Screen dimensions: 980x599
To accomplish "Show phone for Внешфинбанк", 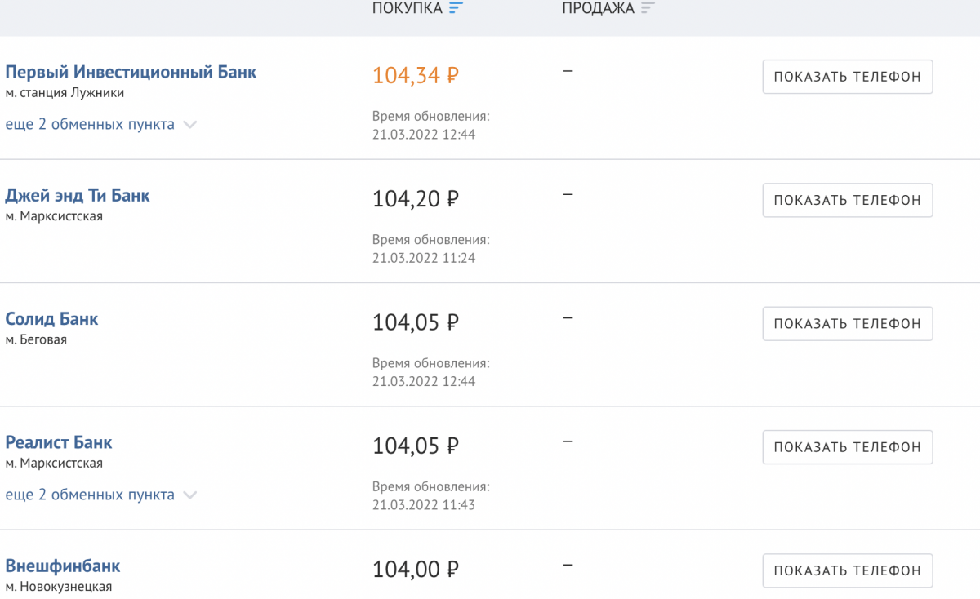I will point(848,570).
